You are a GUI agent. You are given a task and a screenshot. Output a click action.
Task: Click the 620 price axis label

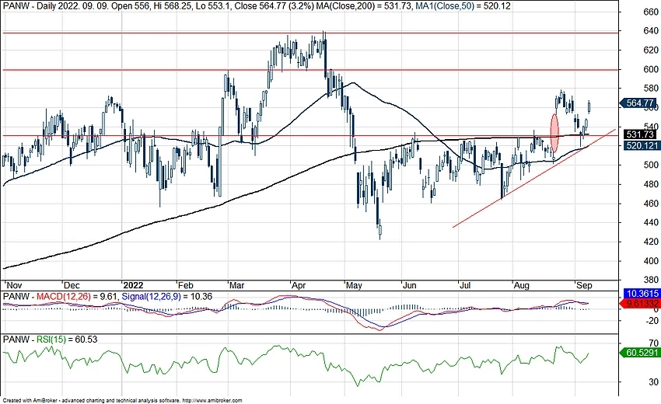pos(651,50)
